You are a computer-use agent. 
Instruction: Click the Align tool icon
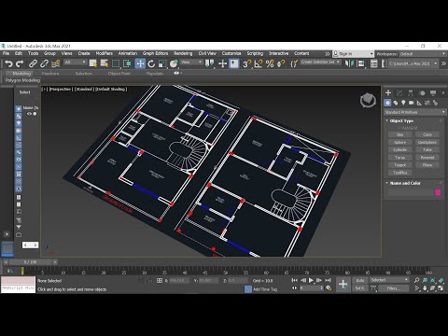tap(360, 63)
